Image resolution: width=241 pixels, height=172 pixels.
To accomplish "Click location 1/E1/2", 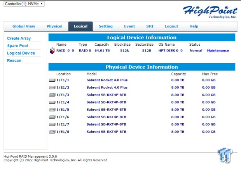I will 63,88.
